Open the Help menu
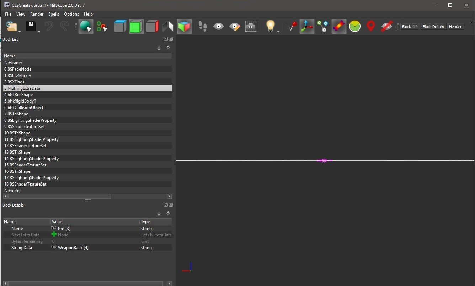Screen dimensions: 475x286 point(88,14)
